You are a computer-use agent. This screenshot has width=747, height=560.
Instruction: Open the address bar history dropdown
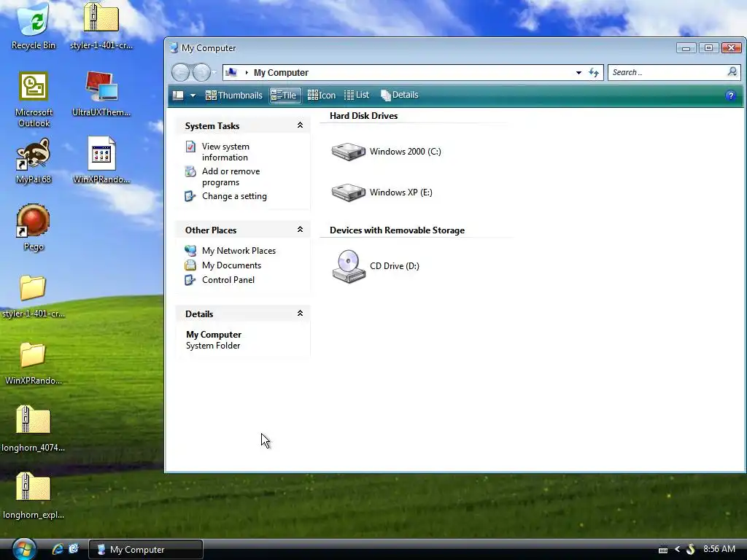578,73
